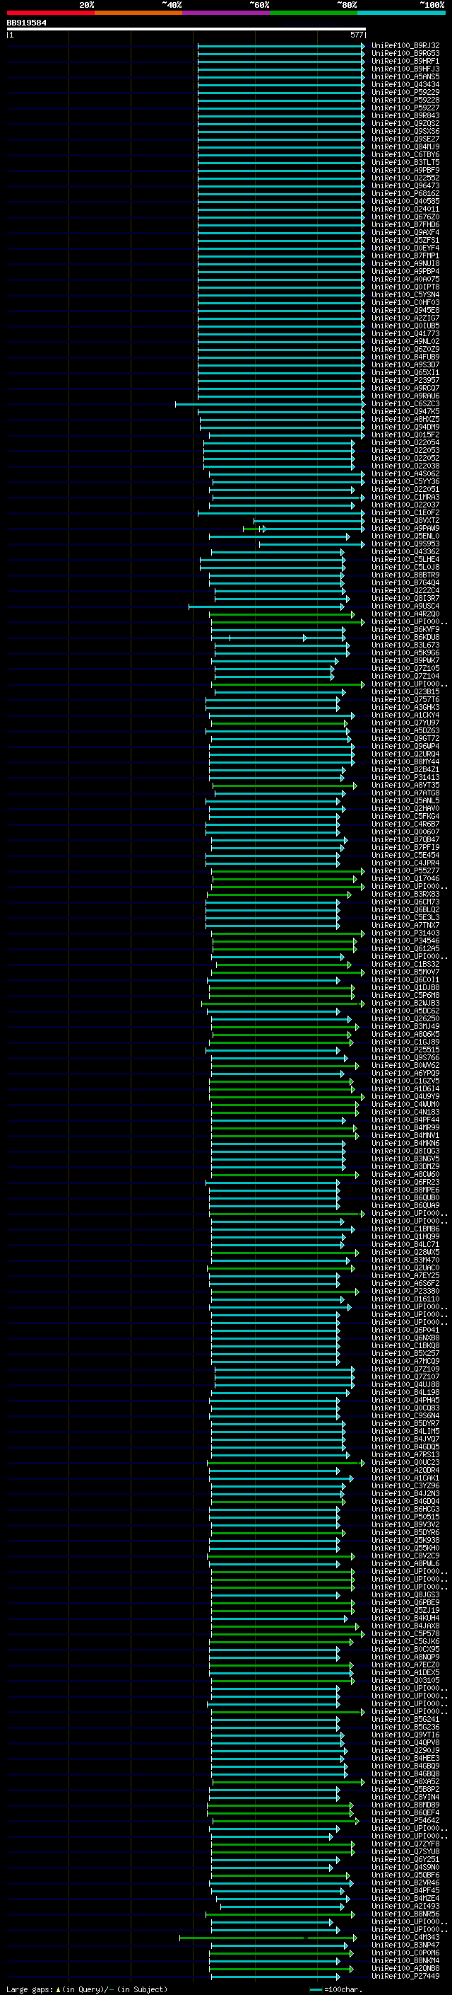Select hit label UniRef100_A2QNB8
The height and width of the screenshot is (1995, 452).
(x=405, y=1969)
